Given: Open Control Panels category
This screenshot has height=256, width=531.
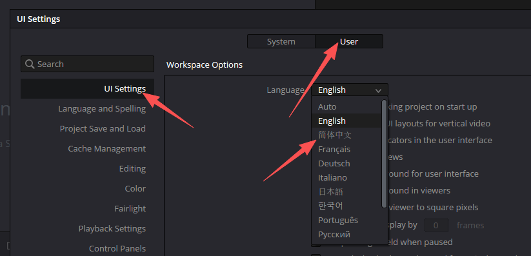Looking at the screenshot, I should coord(117,248).
